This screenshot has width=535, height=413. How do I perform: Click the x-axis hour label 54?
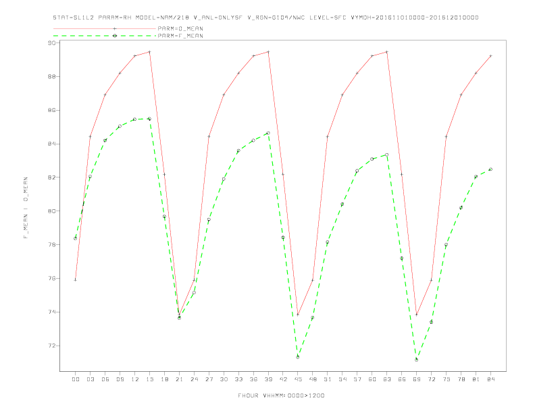(x=342, y=379)
